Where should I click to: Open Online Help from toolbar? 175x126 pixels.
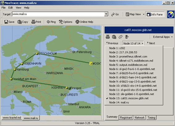tap(84, 22)
